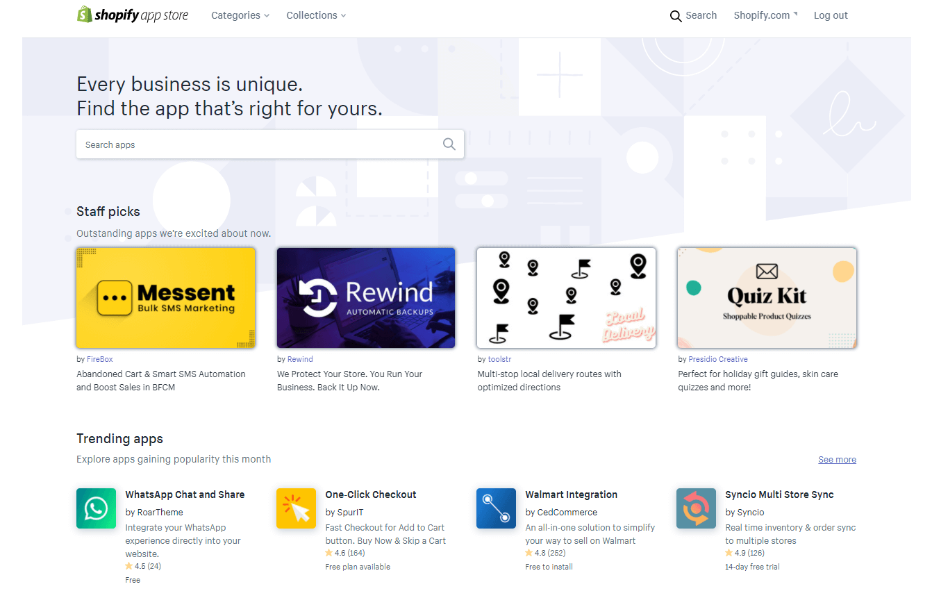The width and height of the screenshot is (932, 598).
Task: Open the One-Click Checkout app icon
Action: (x=296, y=508)
